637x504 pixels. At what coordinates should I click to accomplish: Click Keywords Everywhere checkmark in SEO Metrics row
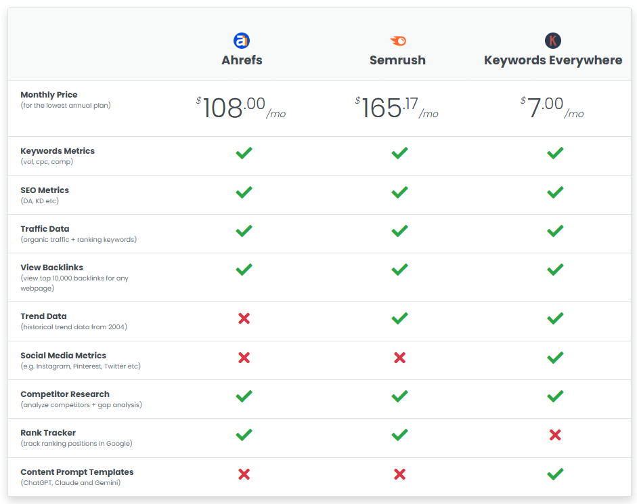pos(555,192)
